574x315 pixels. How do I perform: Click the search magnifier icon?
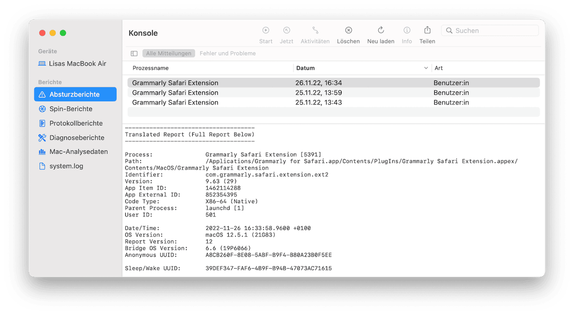449,31
